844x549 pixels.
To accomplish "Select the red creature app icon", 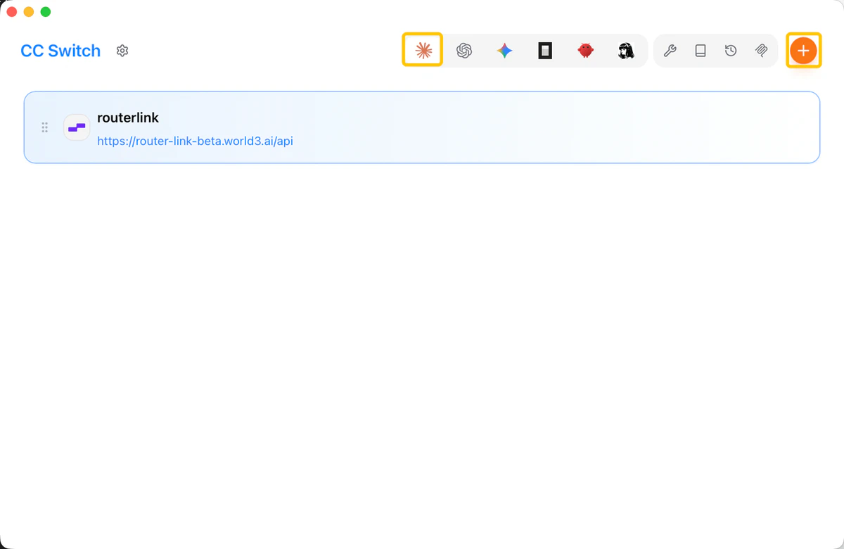I will tap(585, 51).
